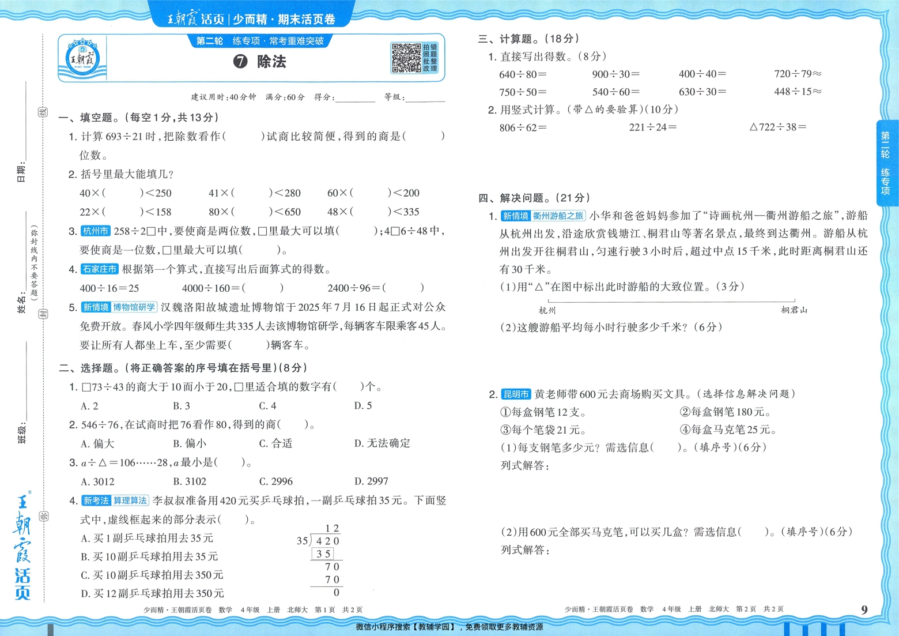
Task: Select the 昆明市 label on problem 2
Action: pyautogui.click(x=517, y=395)
